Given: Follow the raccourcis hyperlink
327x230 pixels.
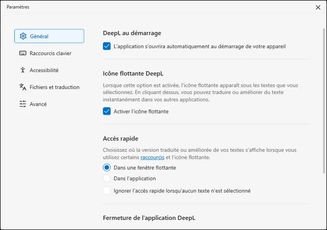Looking at the screenshot, I should (152, 157).
